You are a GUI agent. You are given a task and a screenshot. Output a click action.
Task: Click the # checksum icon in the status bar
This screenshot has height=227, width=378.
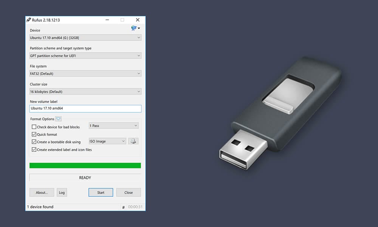(x=123, y=207)
